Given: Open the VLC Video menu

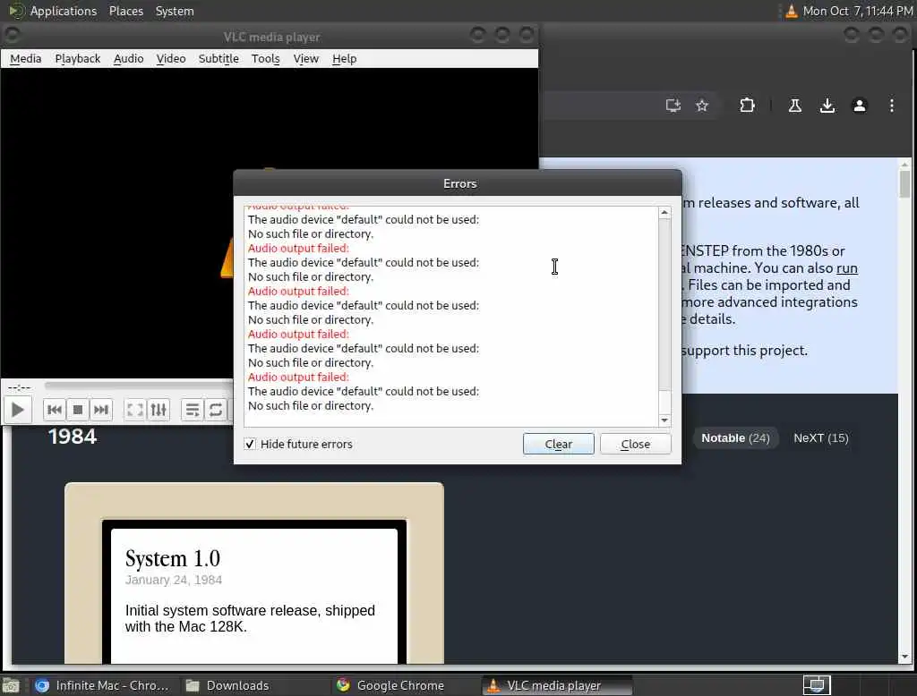Looking at the screenshot, I should pyautogui.click(x=171, y=58).
